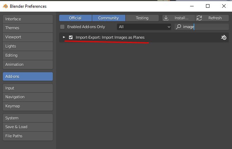Switch to Viewport preferences
Viewport: 232px width, 149px height.
[28, 37]
